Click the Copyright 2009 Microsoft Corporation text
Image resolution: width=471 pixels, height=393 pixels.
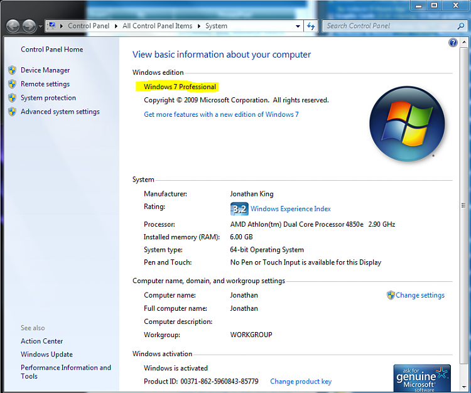coord(236,100)
